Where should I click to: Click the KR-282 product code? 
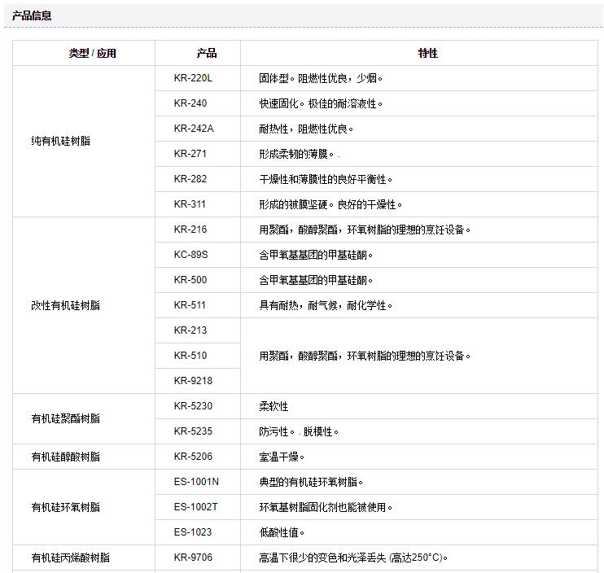coord(190,179)
